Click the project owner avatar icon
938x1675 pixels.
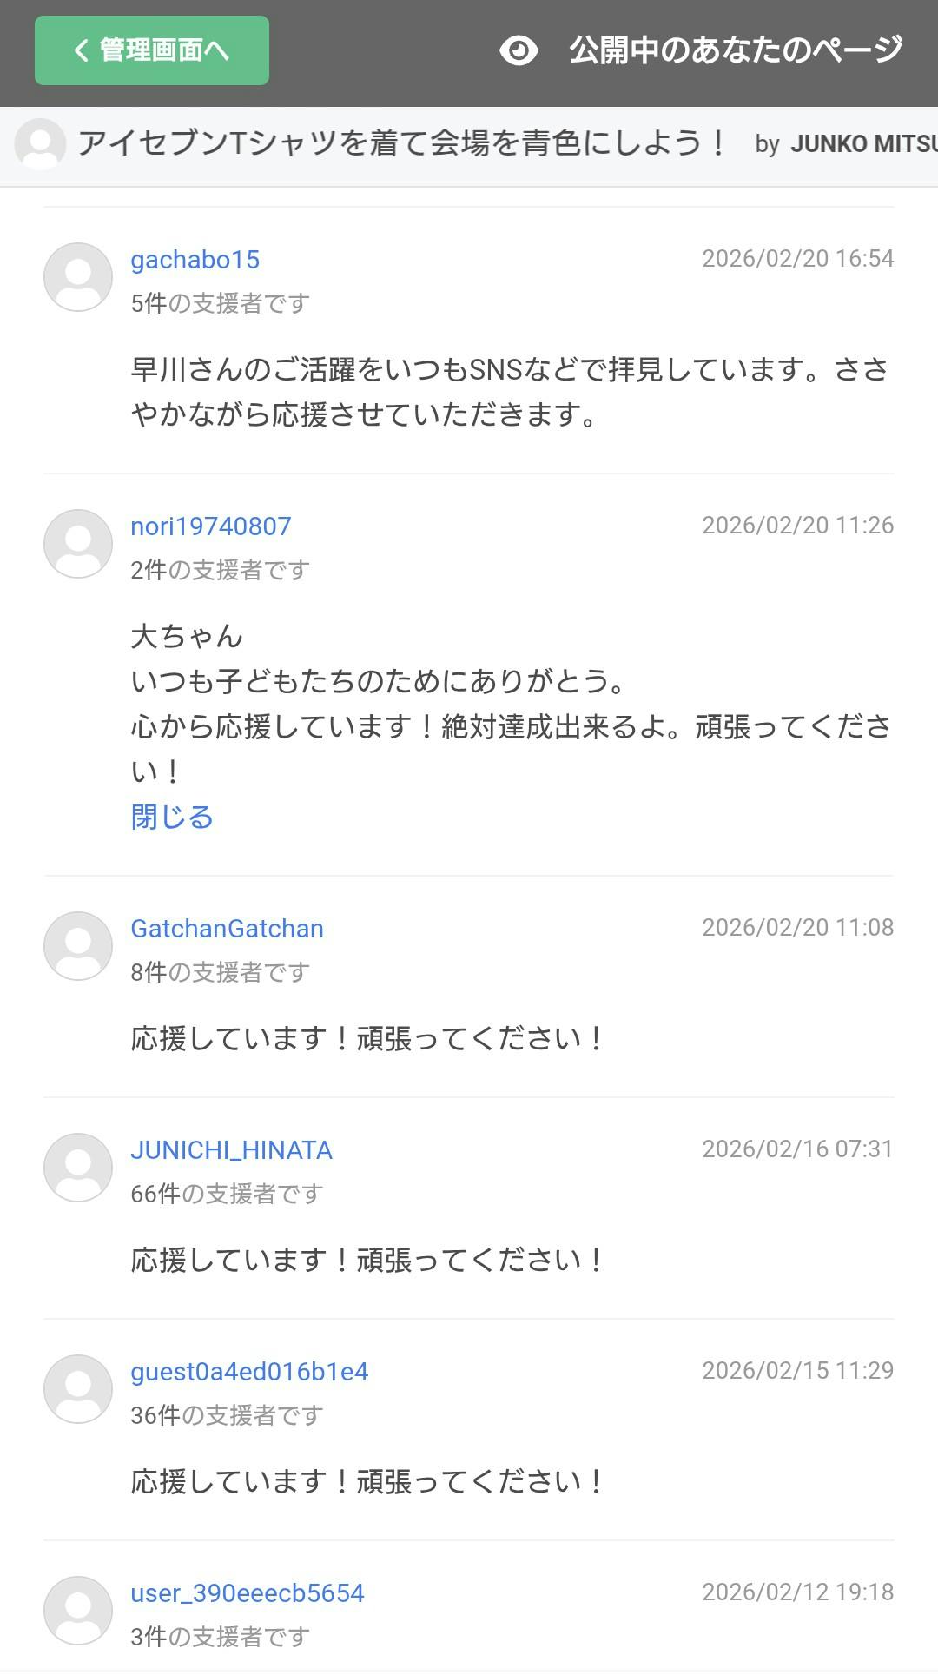pos(40,144)
